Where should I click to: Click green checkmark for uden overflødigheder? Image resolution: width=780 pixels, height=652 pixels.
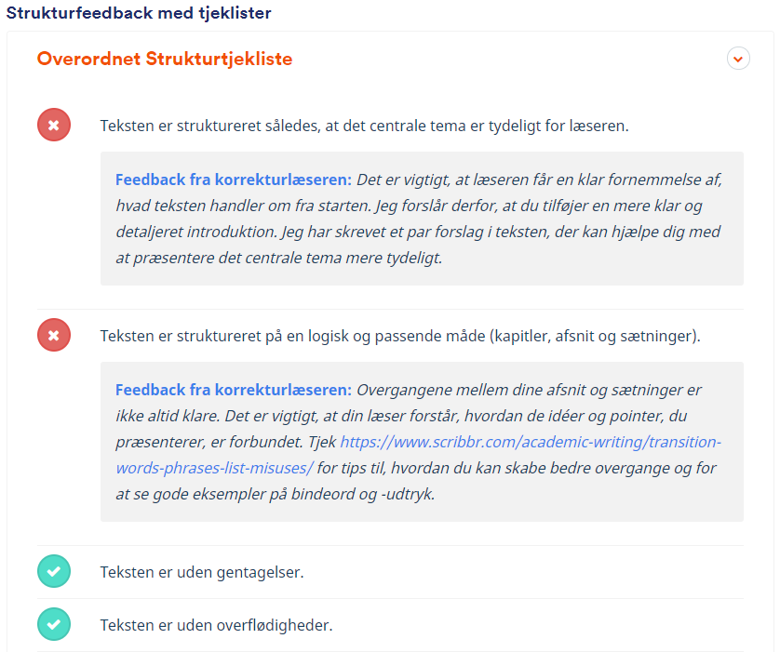pos(54,624)
